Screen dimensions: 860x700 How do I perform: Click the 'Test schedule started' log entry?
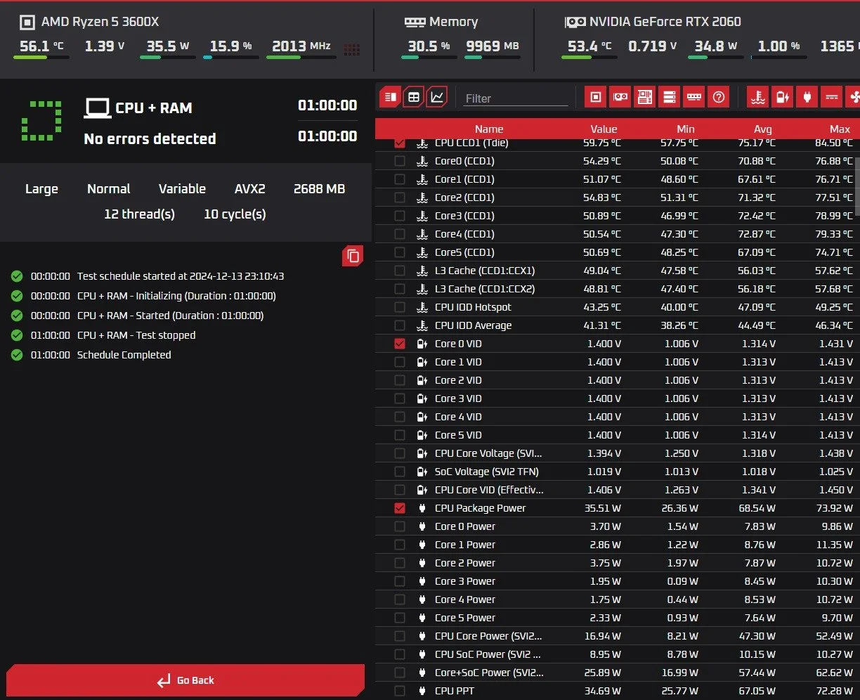click(181, 276)
